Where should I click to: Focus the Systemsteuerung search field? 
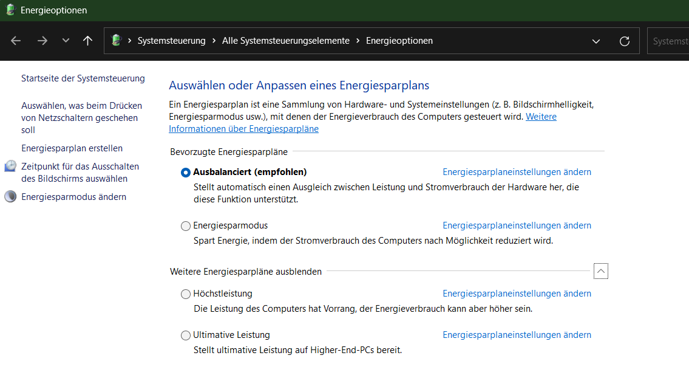pos(668,41)
